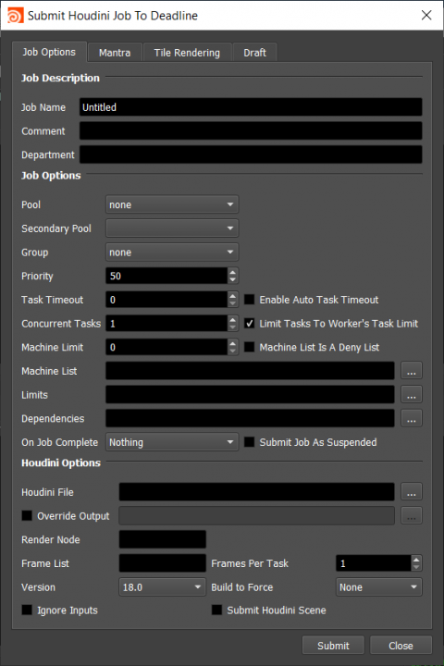Expand the Build to Force dropdown
Image resolution: width=444 pixels, height=666 pixels.
click(379, 587)
